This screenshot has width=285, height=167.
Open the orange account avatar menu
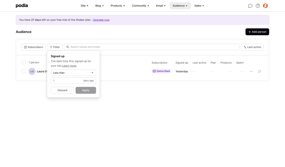[x=265, y=6]
